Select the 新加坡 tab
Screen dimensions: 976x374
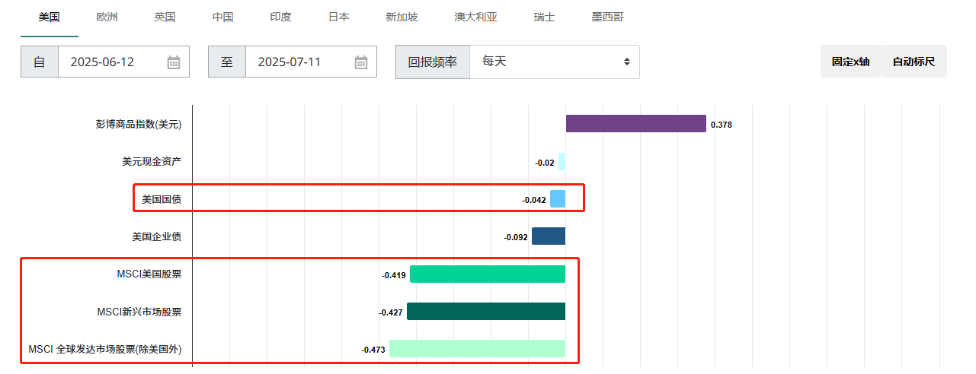[402, 17]
